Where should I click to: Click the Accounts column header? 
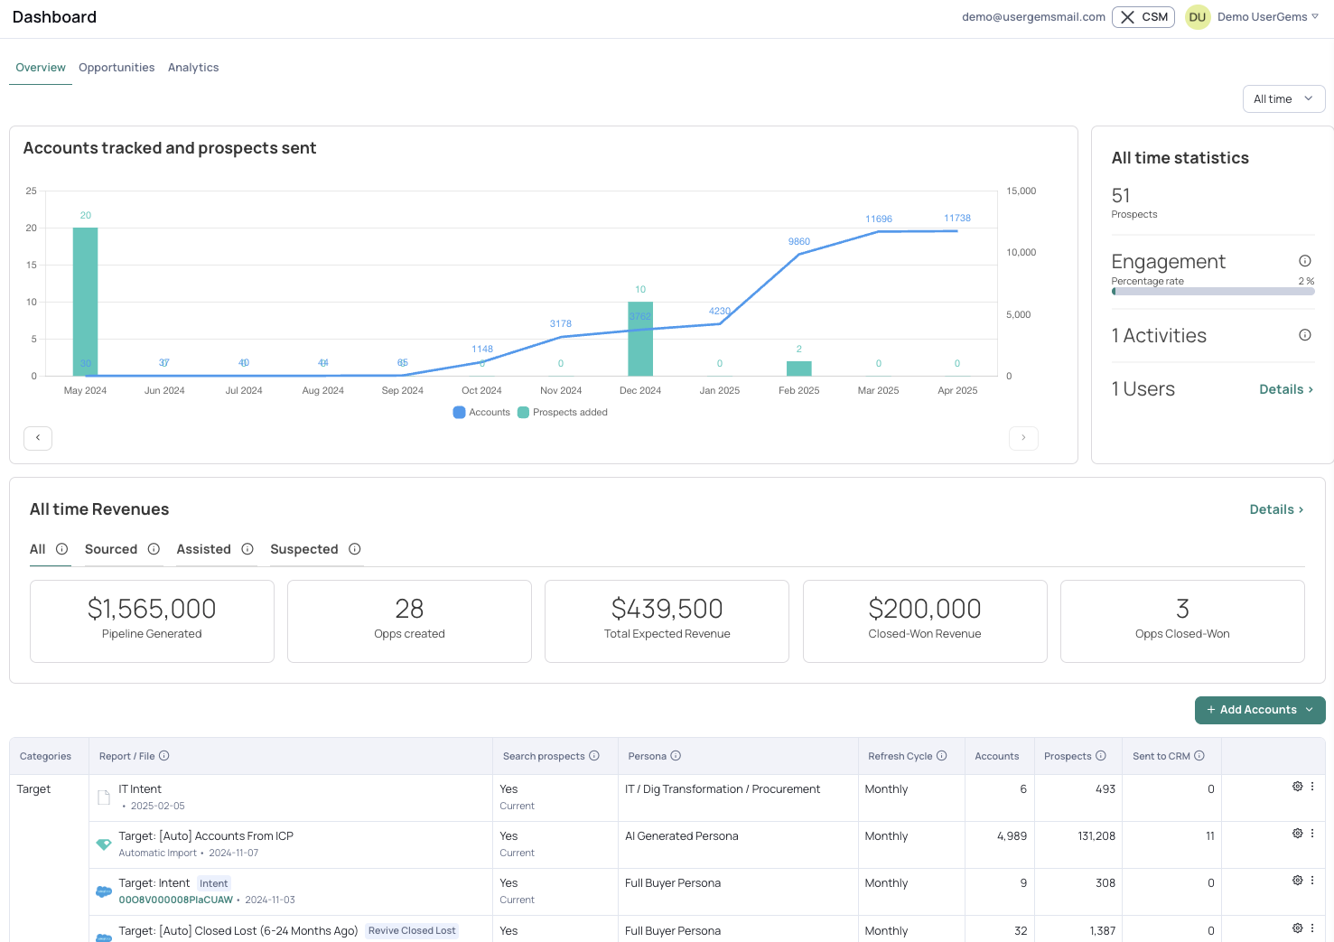[x=997, y=756]
